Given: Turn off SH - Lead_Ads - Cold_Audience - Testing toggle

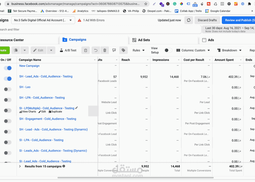Looking at the screenshot, I should tap(8, 79).
